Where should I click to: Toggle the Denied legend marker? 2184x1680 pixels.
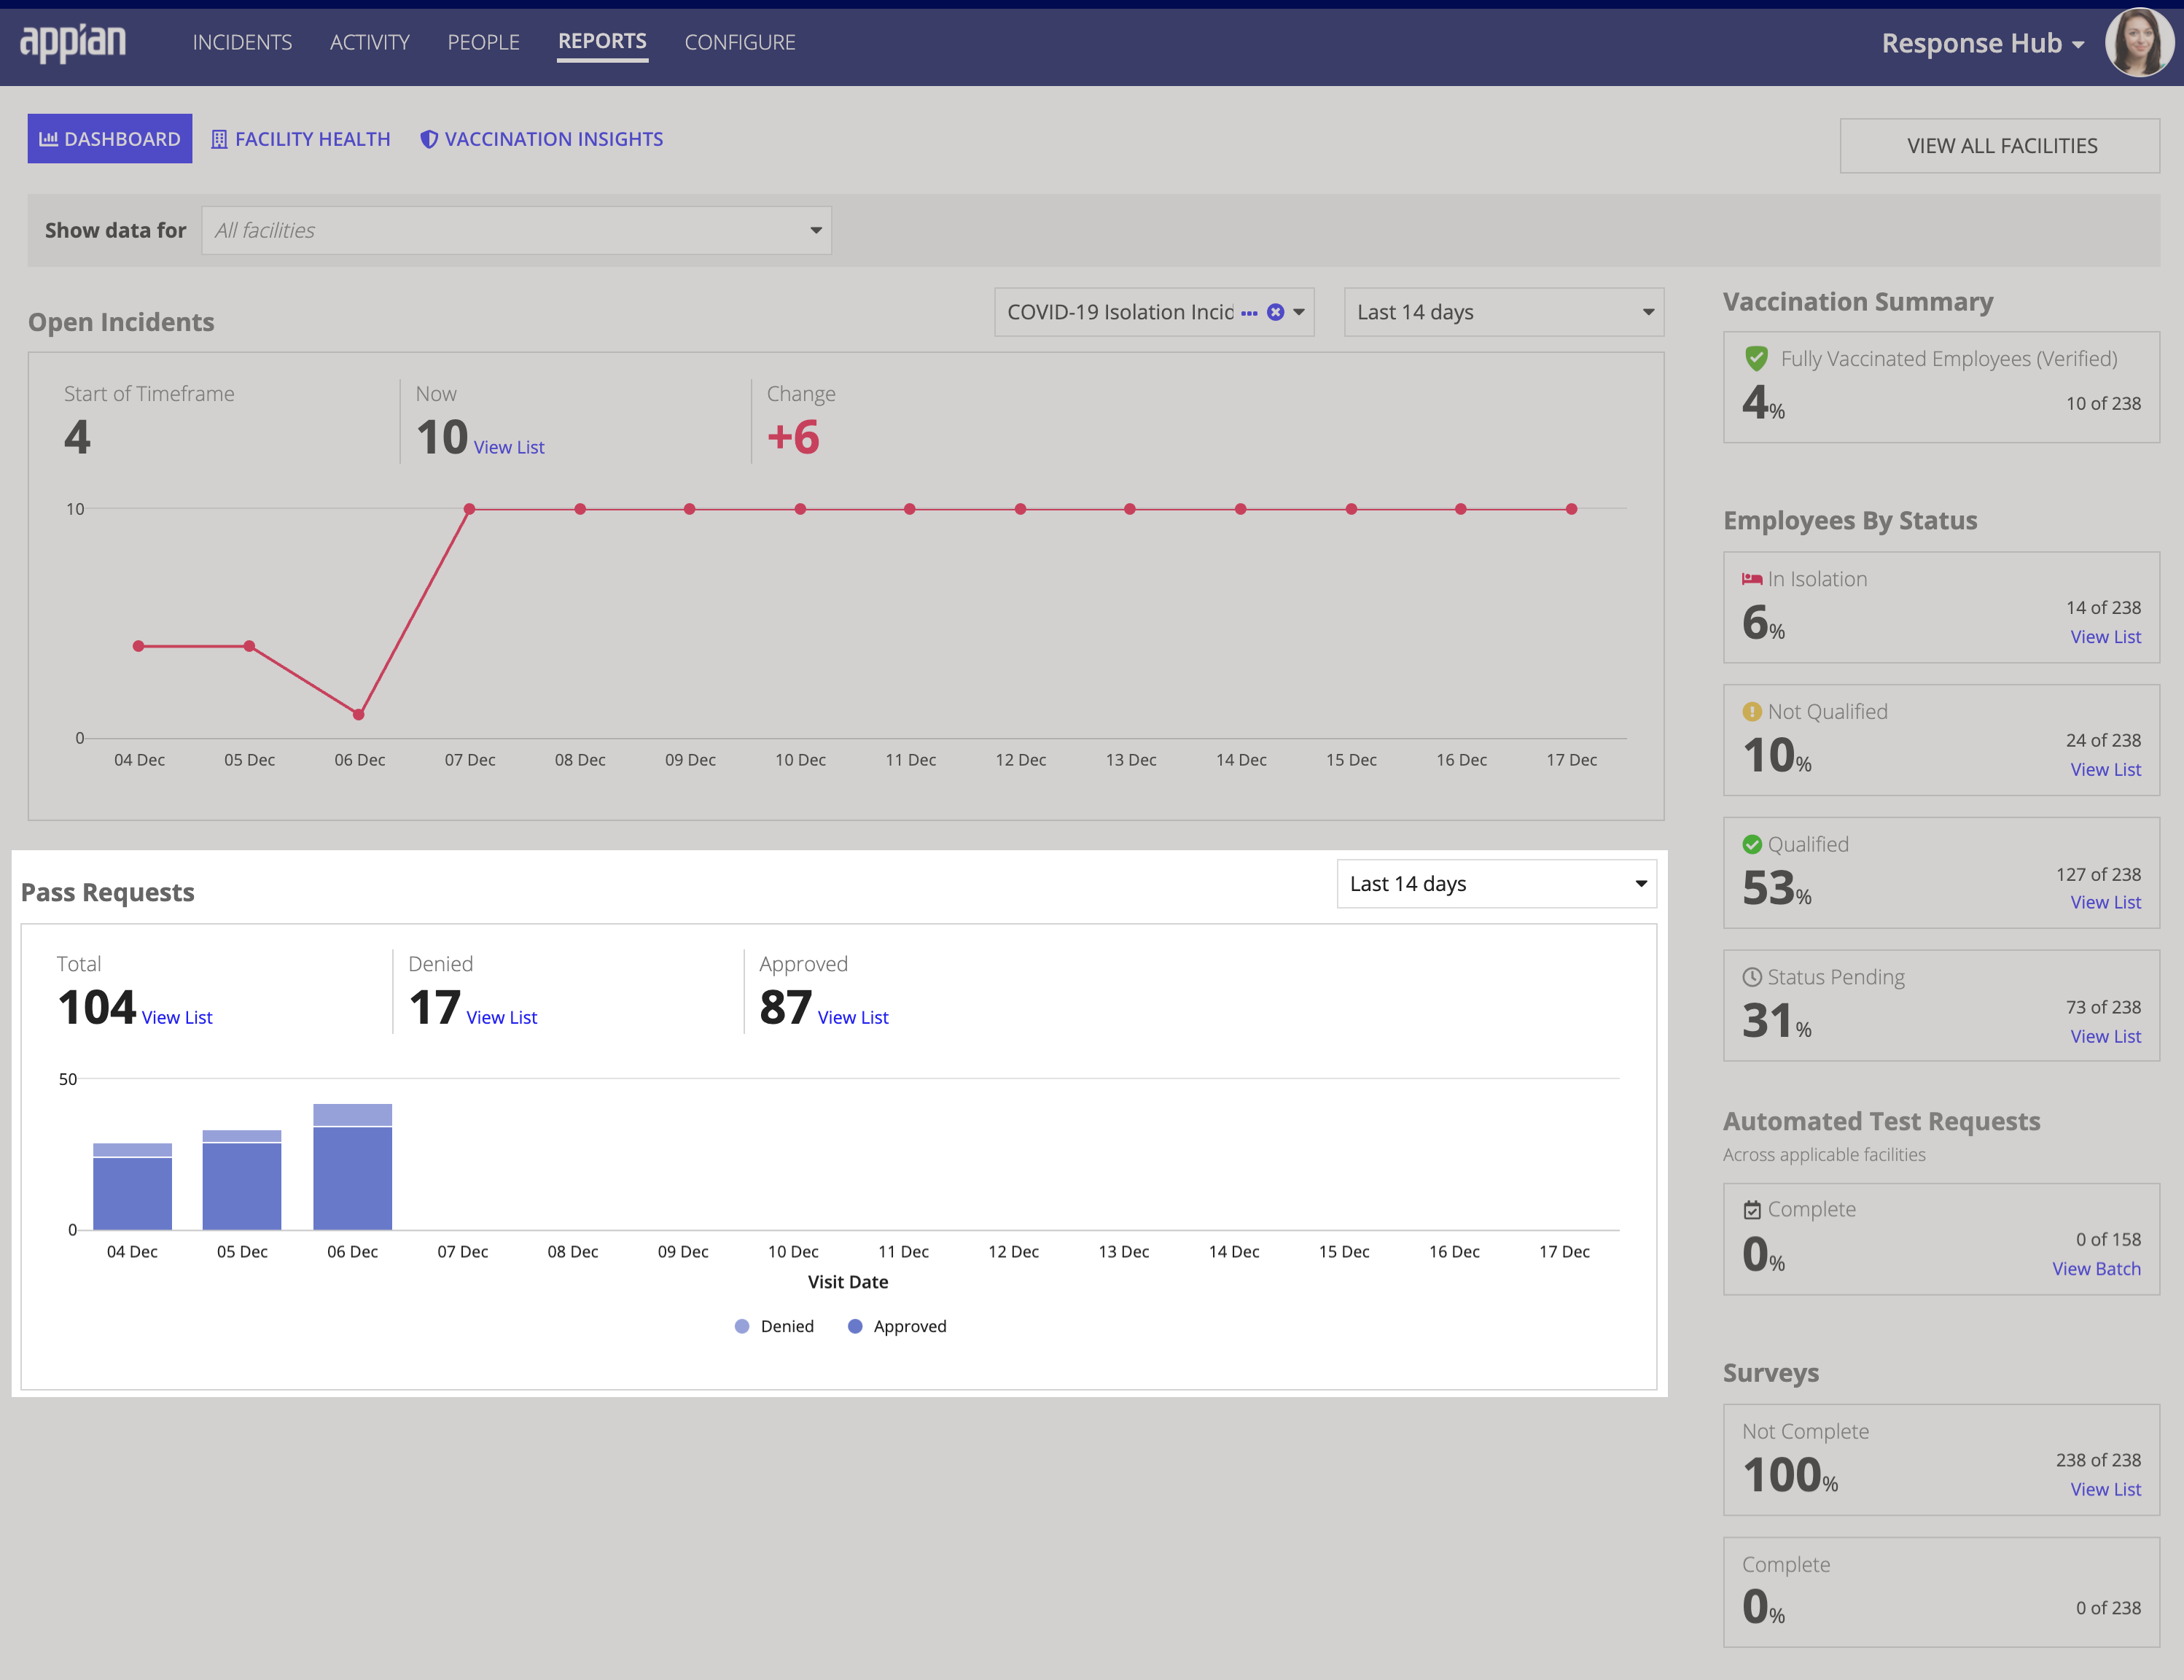[741, 1326]
